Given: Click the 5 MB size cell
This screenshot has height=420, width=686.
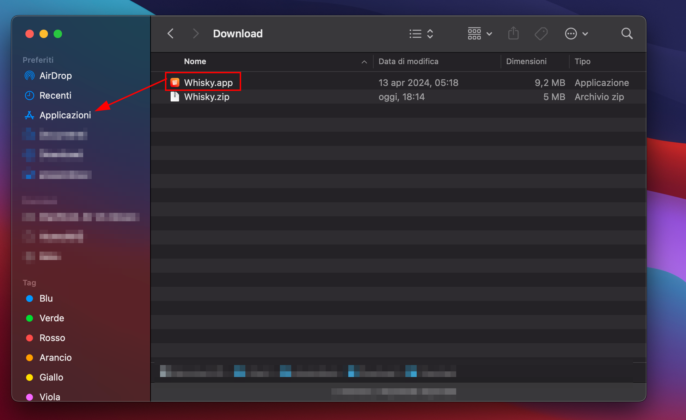Looking at the screenshot, I should (554, 97).
